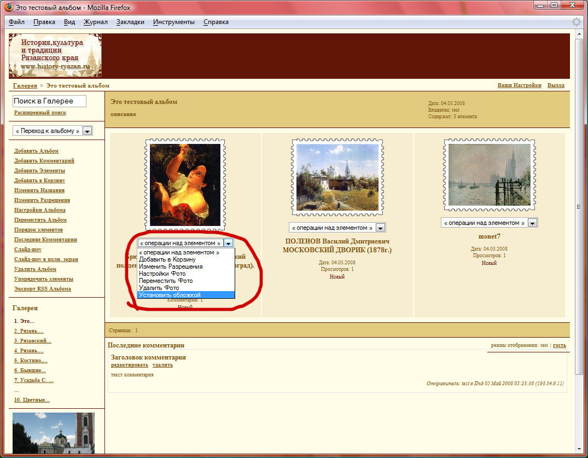Click Изменить Названия link
Image resolution: width=588 pixels, height=458 pixels.
pos(39,190)
